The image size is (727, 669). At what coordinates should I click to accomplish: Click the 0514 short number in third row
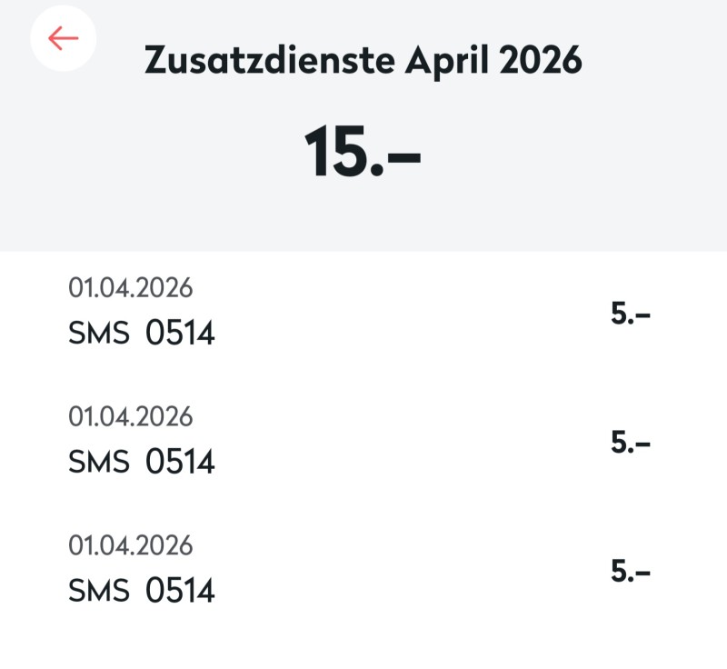click(180, 591)
